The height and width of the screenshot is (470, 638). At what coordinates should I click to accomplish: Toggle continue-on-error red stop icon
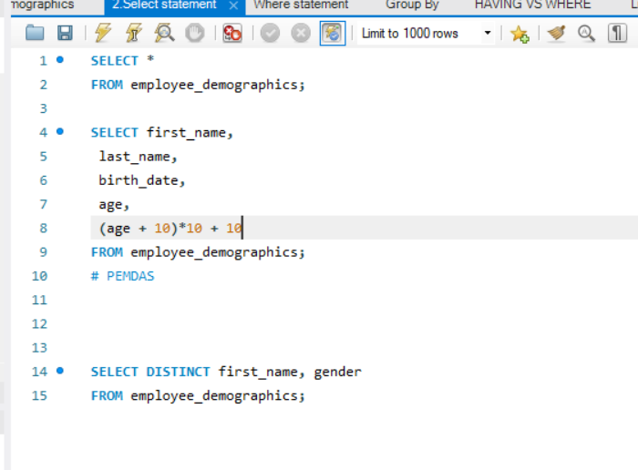coord(232,33)
